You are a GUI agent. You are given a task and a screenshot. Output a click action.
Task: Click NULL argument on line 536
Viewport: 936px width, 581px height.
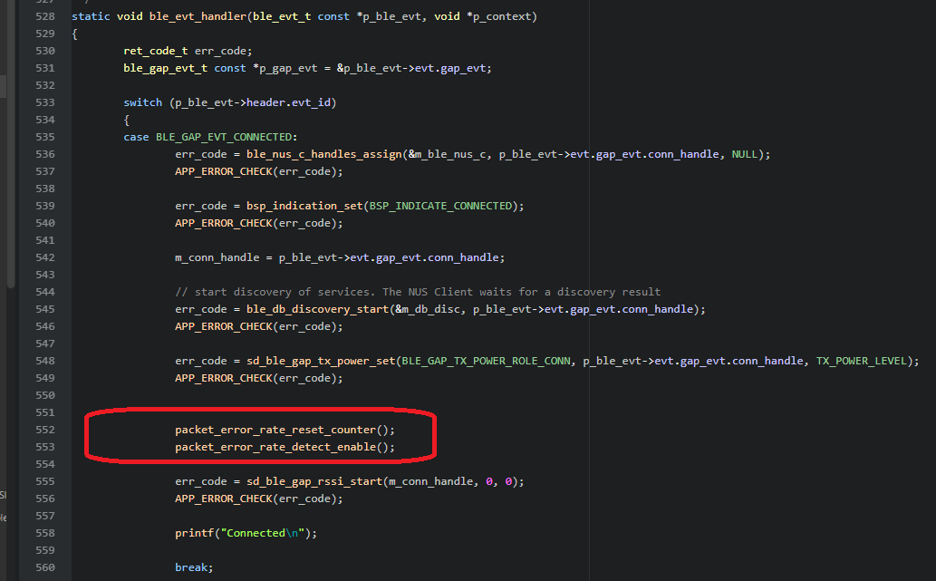[x=745, y=154]
